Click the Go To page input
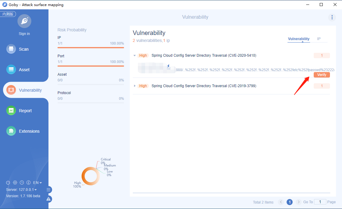Screen dimensions: 342x209 (x=320, y=202)
